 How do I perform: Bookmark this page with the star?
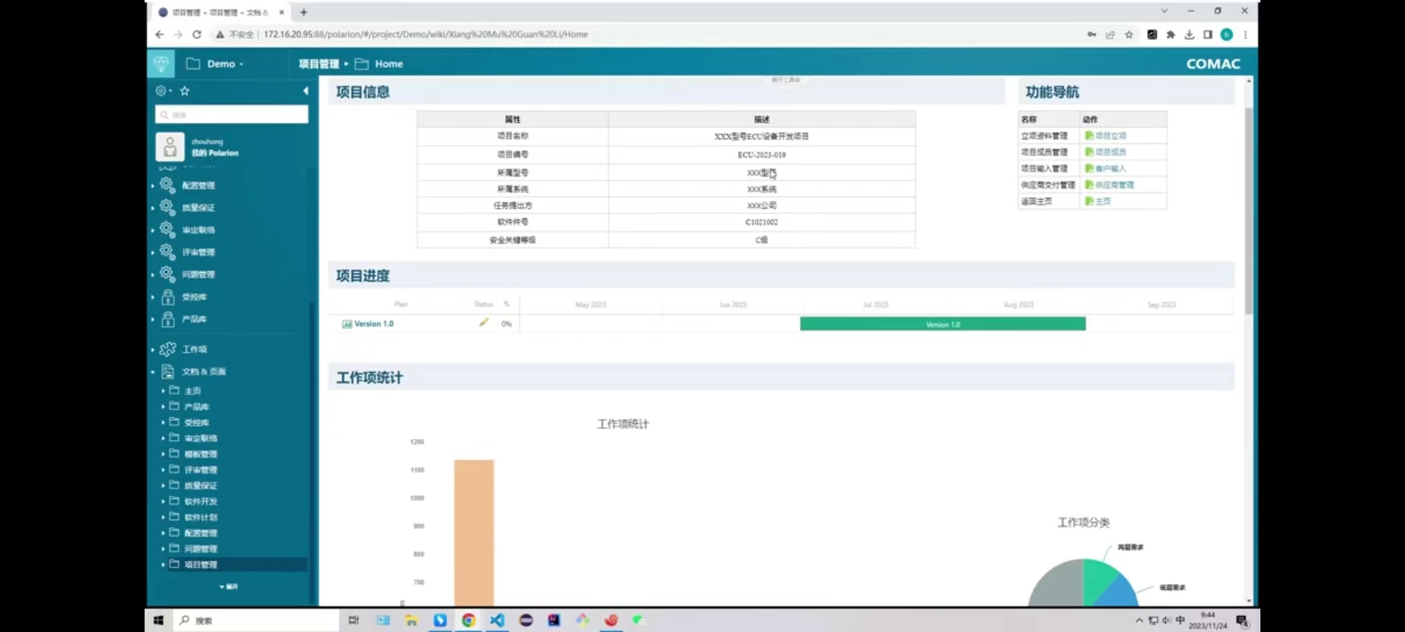pyautogui.click(x=1129, y=35)
